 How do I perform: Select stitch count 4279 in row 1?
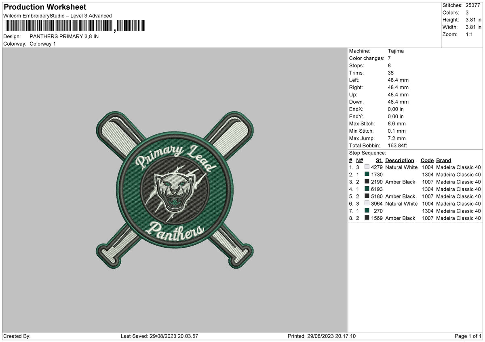[377, 167]
